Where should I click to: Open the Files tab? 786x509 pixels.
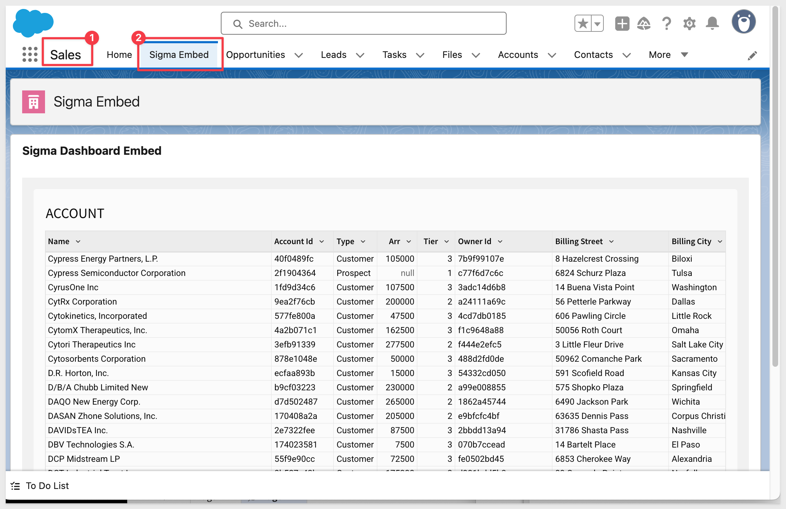[452, 55]
